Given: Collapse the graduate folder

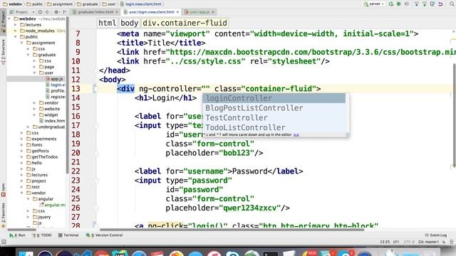Looking at the screenshot, I should [28, 55].
